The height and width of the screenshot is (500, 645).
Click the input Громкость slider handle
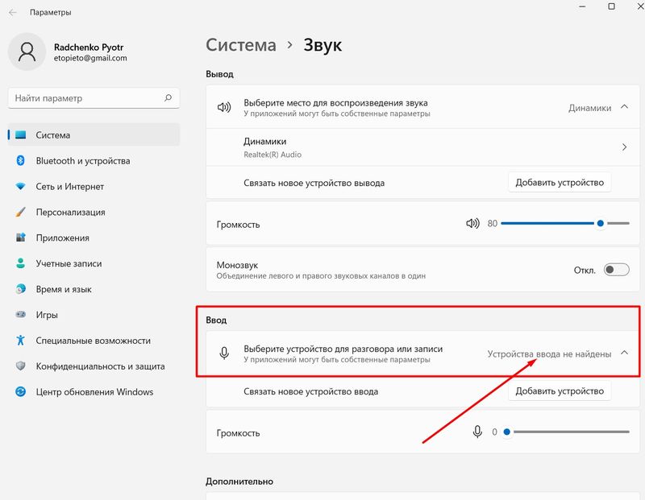click(507, 432)
